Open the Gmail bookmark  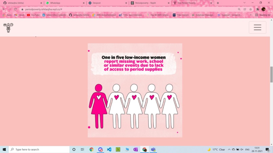[19, 15]
